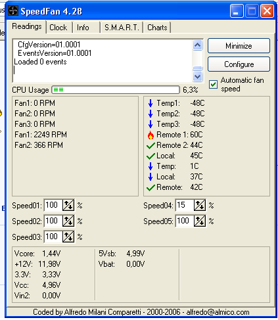278x320 pixels.
Task: Click the CPU Usage progress bar
Action: 116,90
